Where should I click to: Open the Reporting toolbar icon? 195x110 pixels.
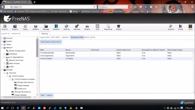[108, 27]
